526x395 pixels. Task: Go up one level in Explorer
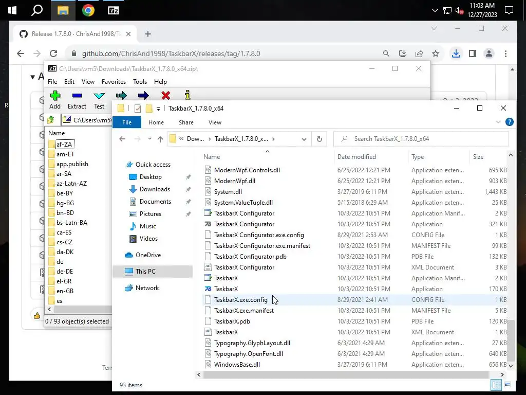(x=160, y=139)
